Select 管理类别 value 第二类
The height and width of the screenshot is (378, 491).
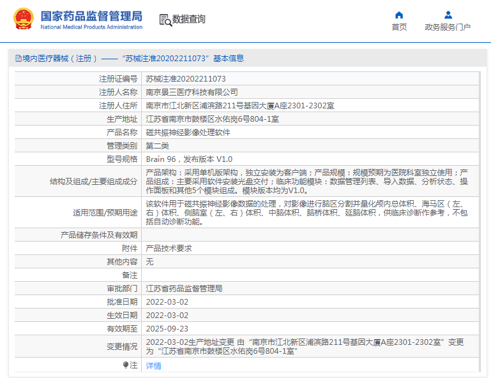(x=157, y=146)
